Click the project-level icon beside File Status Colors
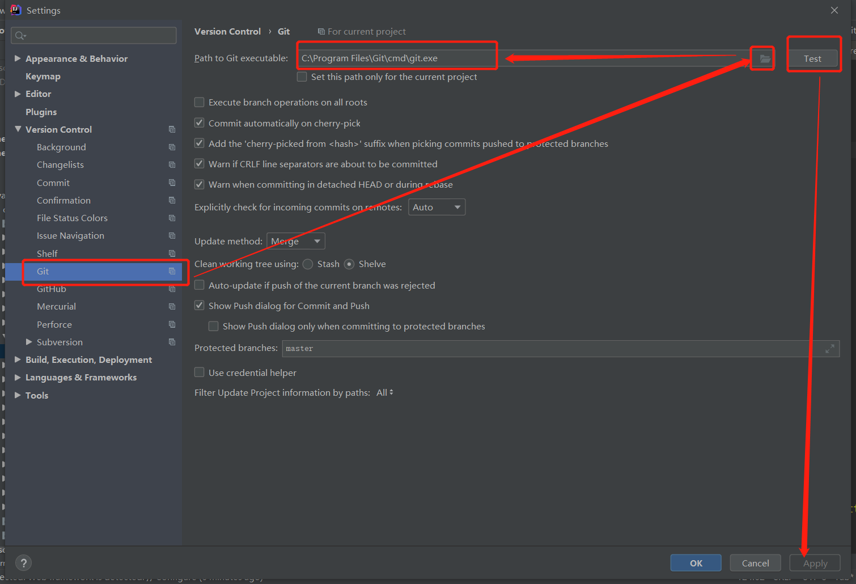This screenshot has width=856, height=584. 172,218
